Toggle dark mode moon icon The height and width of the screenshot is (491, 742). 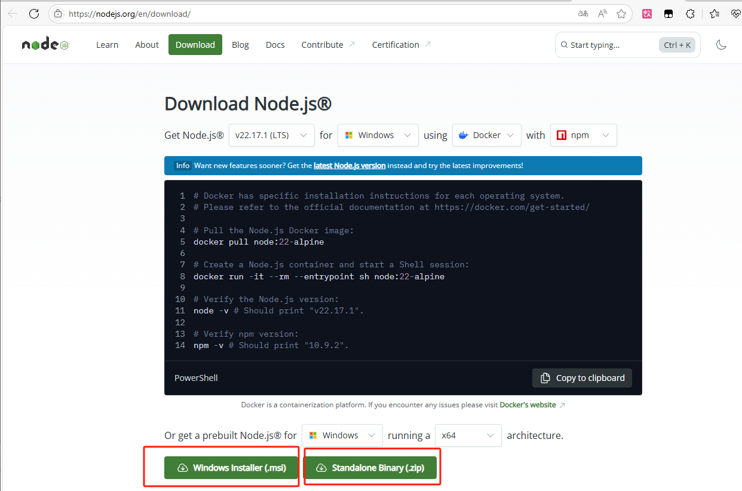pyautogui.click(x=721, y=45)
